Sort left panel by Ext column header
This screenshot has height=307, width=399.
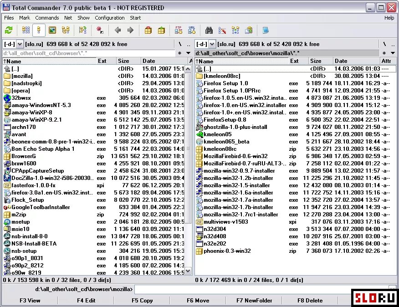point(106,61)
